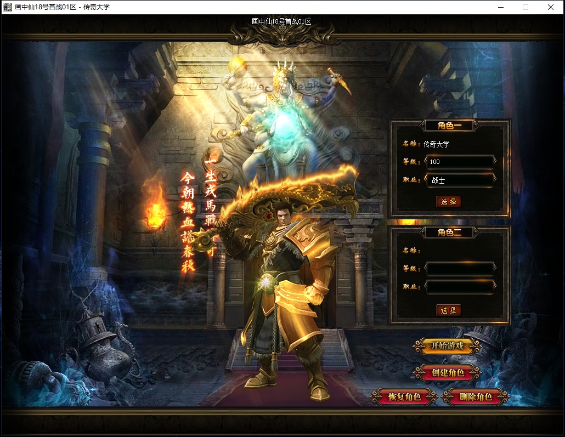Click the server title 画中仙18号首战01区 banner
This screenshot has height=437, width=565.
click(x=281, y=21)
